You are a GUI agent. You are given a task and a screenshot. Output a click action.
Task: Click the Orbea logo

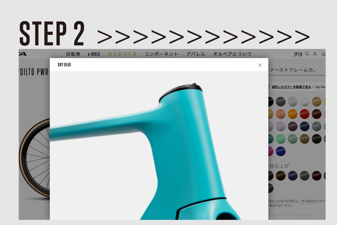(22, 54)
